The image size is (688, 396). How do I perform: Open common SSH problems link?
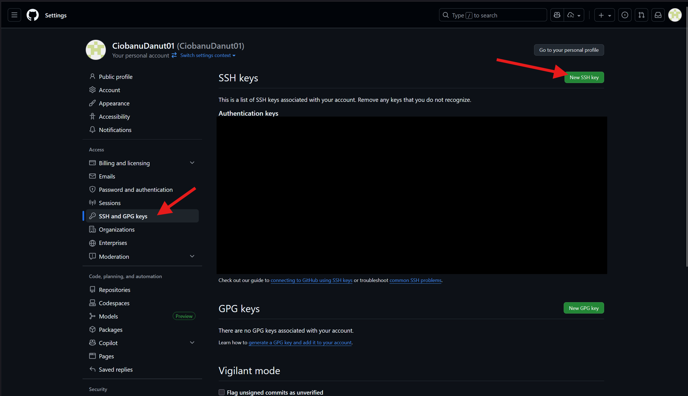pyautogui.click(x=415, y=280)
